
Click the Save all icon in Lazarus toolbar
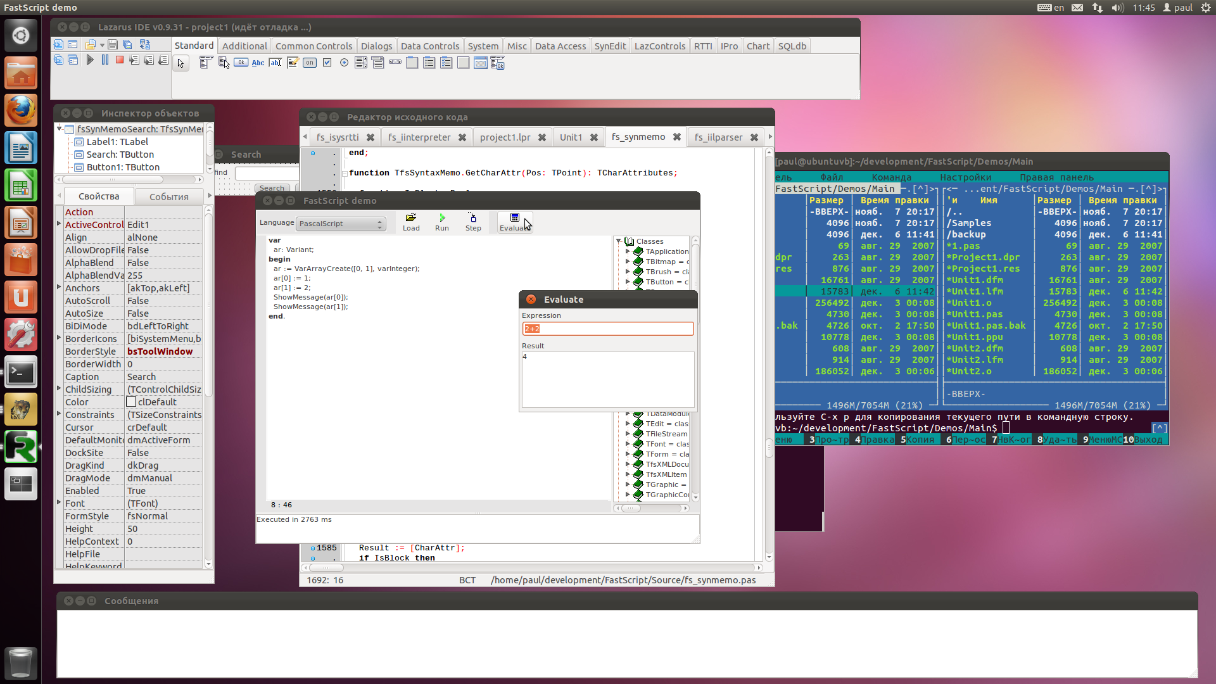pos(127,44)
